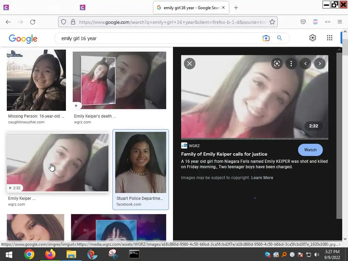Click the Firefox taskbar icon
348x261 pixels.
click(x=50, y=254)
